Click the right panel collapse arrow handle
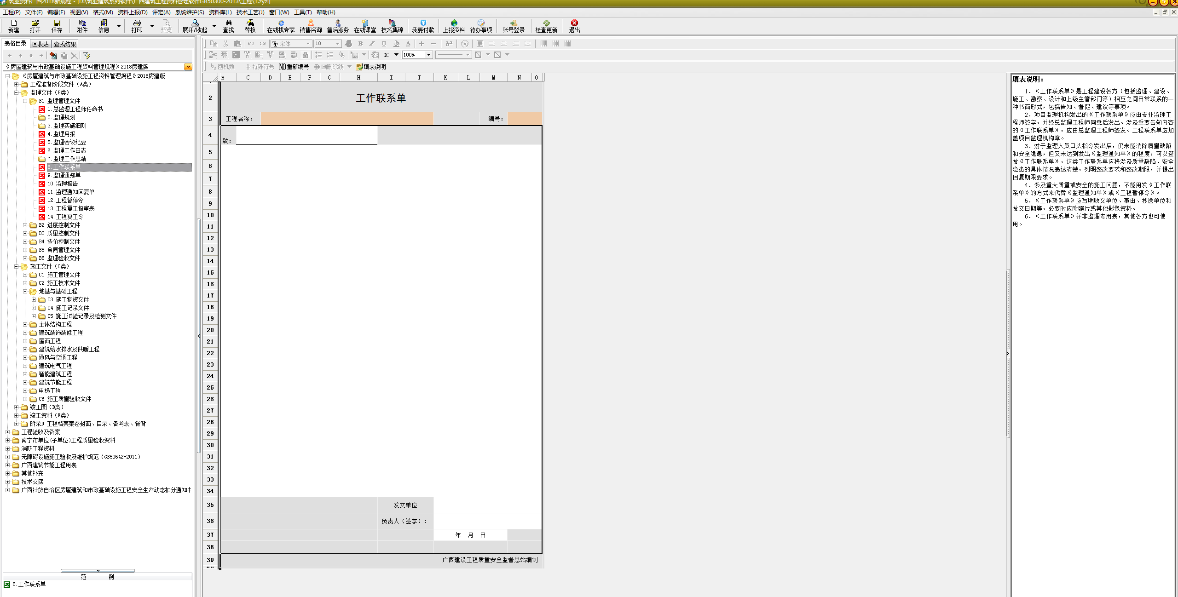Image resolution: width=1178 pixels, height=597 pixels. 1008,353
